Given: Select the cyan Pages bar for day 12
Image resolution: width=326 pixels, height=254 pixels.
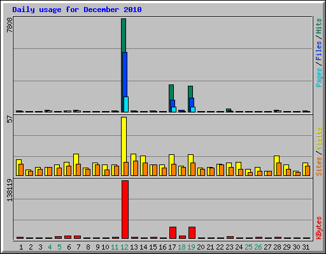Looking at the screenshot, I should tap(126, 104).
